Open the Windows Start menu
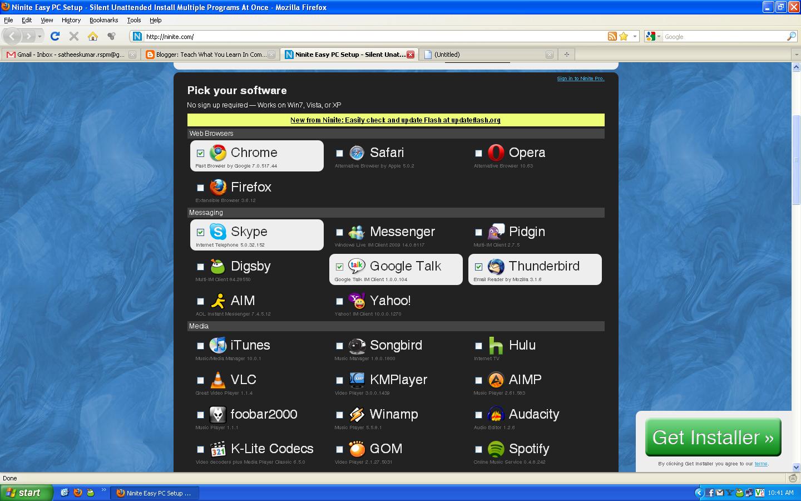 click(27, 493)
